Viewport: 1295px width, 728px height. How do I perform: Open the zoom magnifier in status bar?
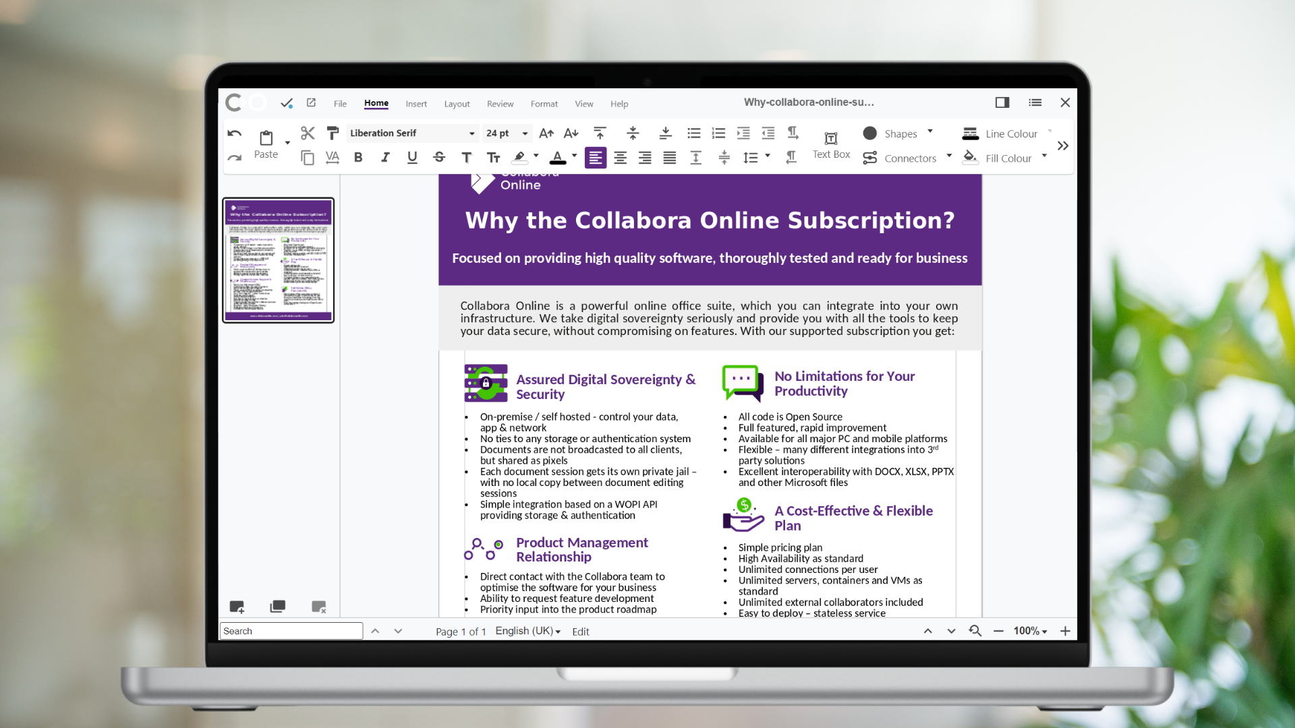click(x=975, y=631)
